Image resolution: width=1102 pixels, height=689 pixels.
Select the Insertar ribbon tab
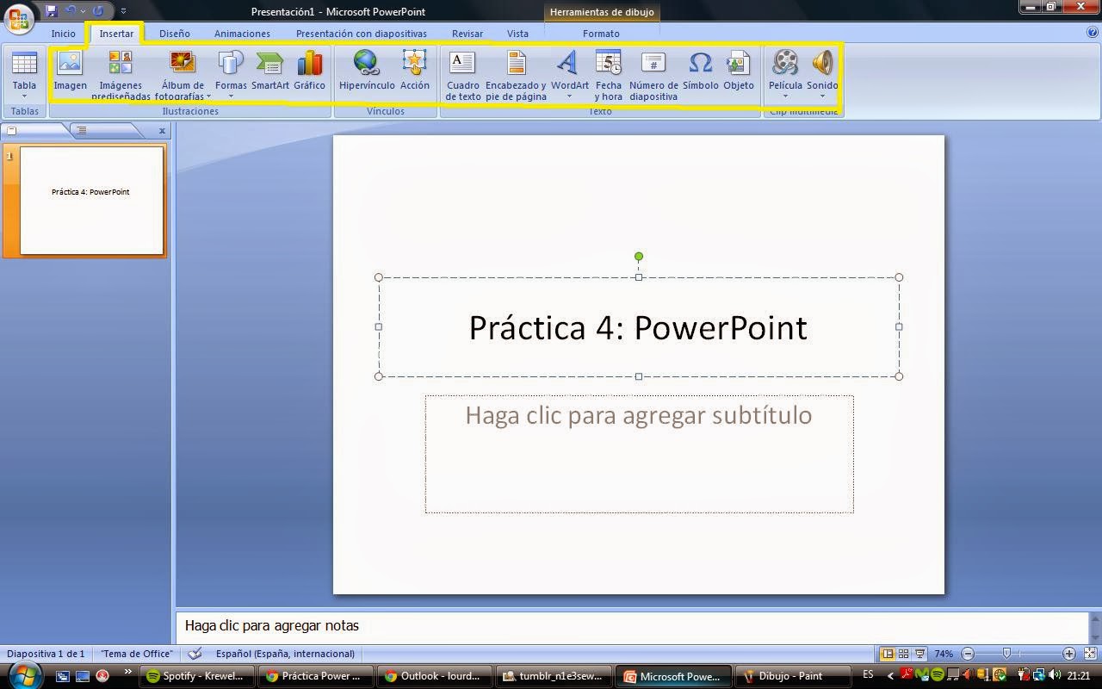click(x=116, y=34)
